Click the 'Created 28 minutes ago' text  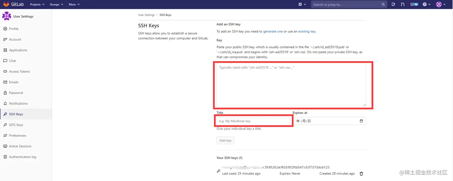tap(337, 174)
